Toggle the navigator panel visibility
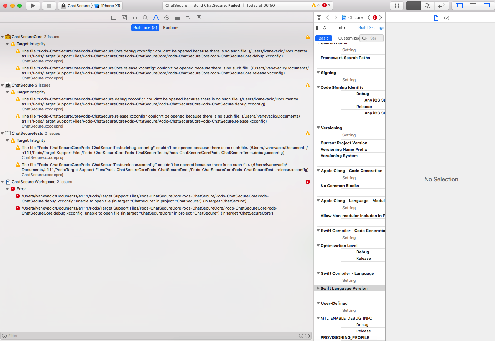The height and width of the screenshot is (341, 495). point(459,5)
